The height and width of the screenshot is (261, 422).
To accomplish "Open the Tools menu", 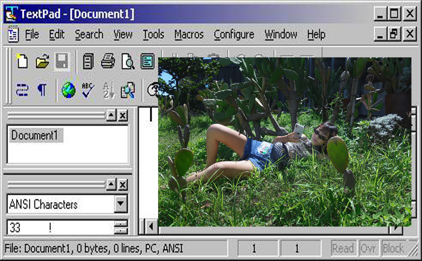I will point(153,34).
